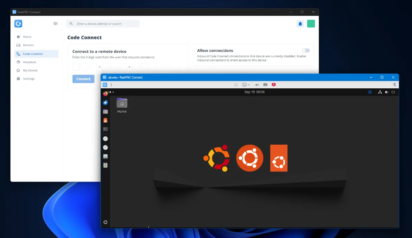Open notifications bell in RealVNC Connect

click(300, 24)
